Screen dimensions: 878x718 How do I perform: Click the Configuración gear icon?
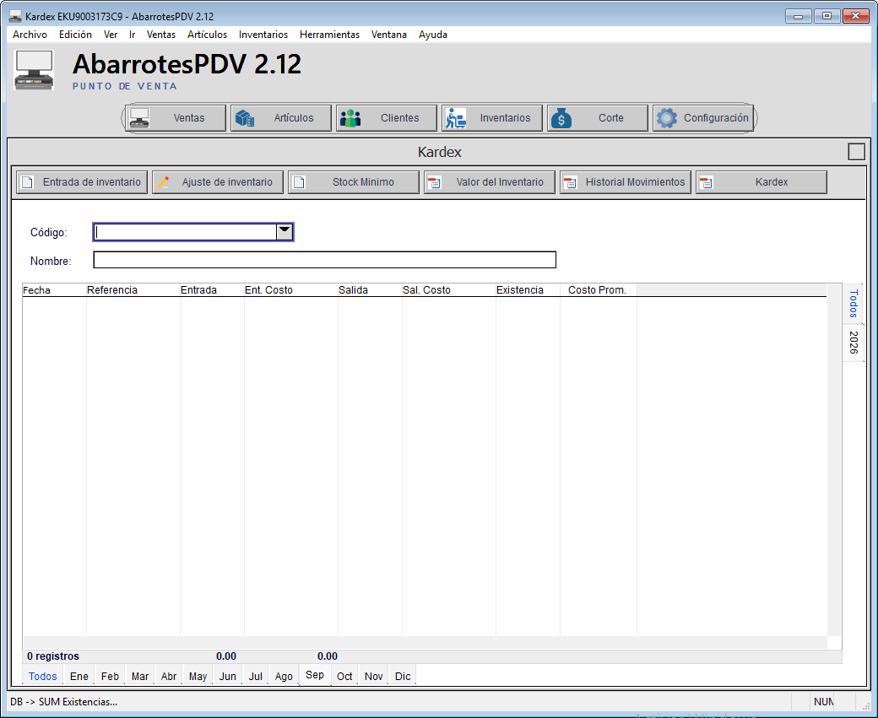(x=666, y=118)
